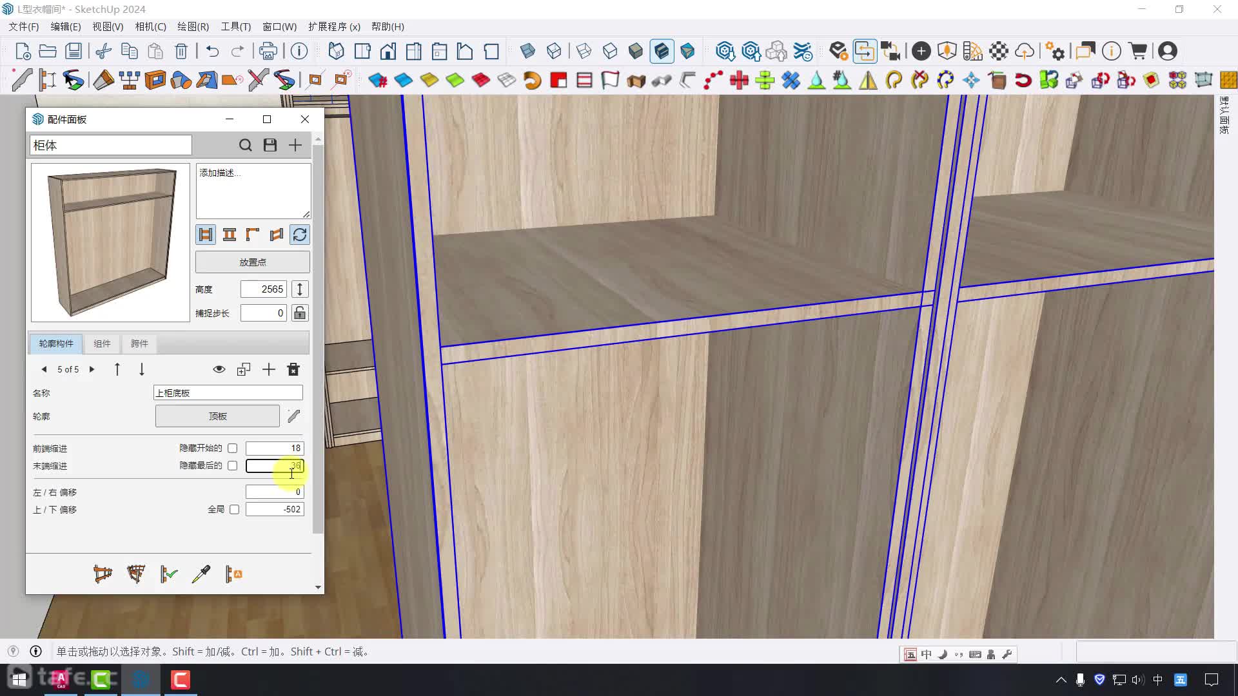Switch to Iso view house icon
The image size is (1238, 696).
336,51
